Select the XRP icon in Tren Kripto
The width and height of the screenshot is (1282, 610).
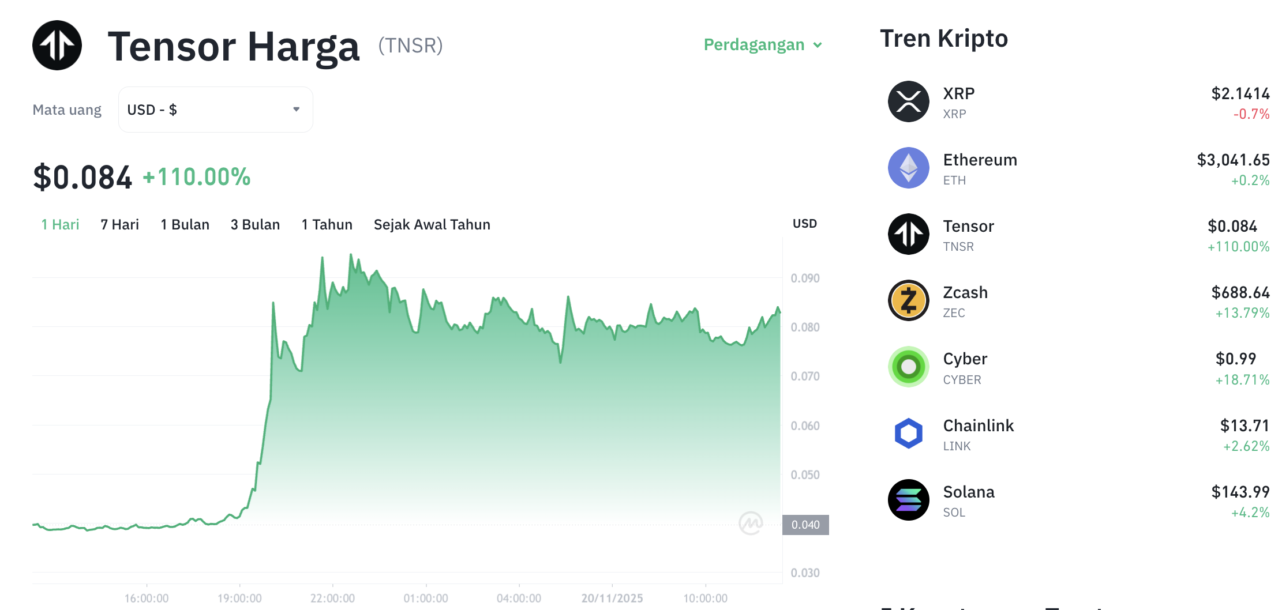909,101
